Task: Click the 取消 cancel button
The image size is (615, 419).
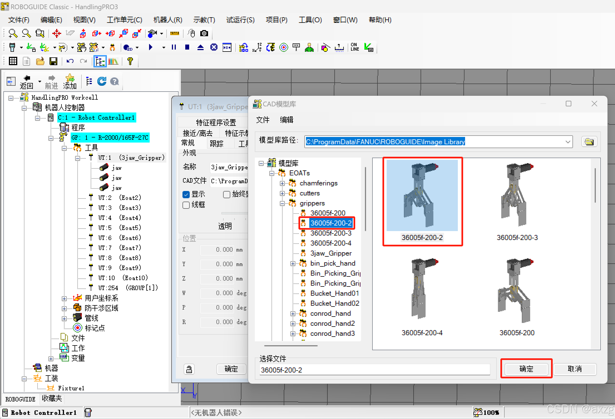Action: (575, 369)
